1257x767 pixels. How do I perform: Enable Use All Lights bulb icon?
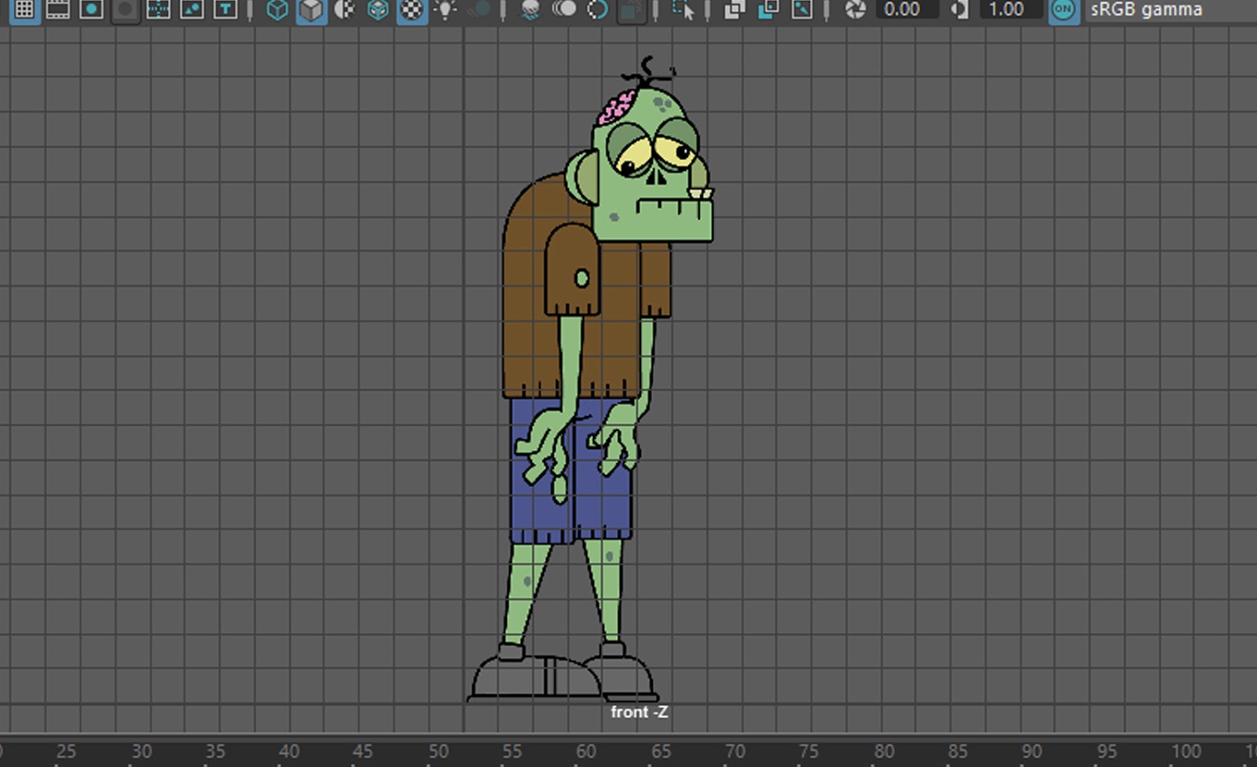[445, 9]
